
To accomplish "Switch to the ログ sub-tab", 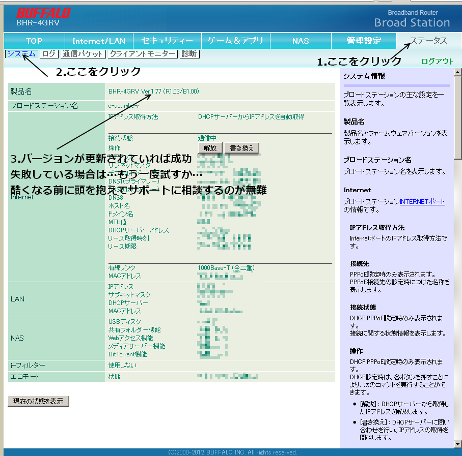I will point(48,54).
